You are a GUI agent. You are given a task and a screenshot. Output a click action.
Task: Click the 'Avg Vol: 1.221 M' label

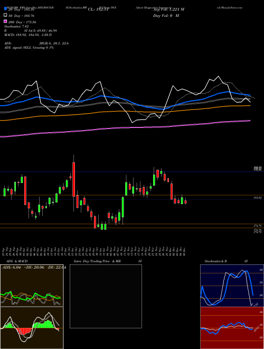coord(168,10)
